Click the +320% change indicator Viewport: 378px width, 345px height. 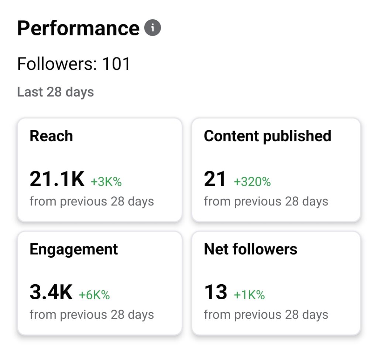click(x=252, y=182)
